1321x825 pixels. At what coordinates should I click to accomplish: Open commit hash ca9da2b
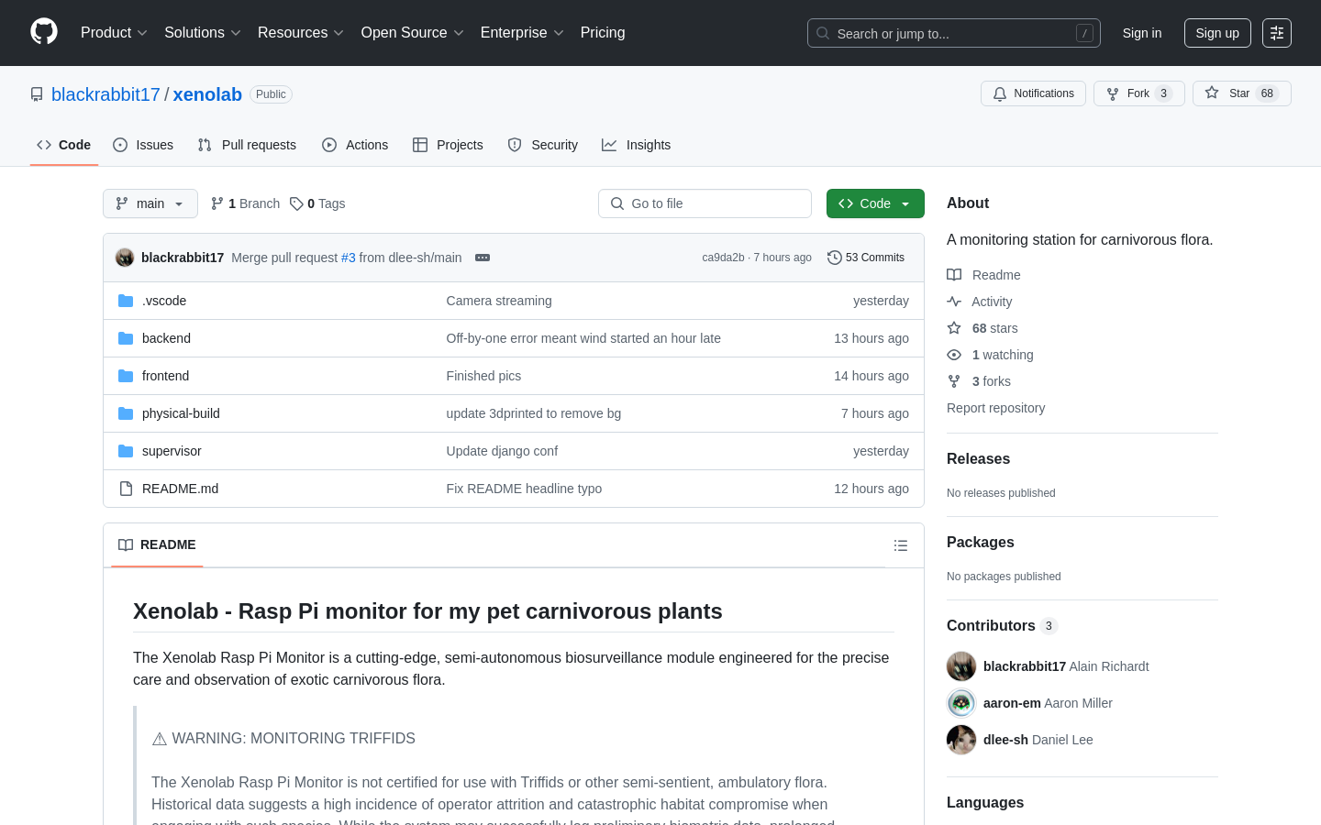(x=723, y=258)
